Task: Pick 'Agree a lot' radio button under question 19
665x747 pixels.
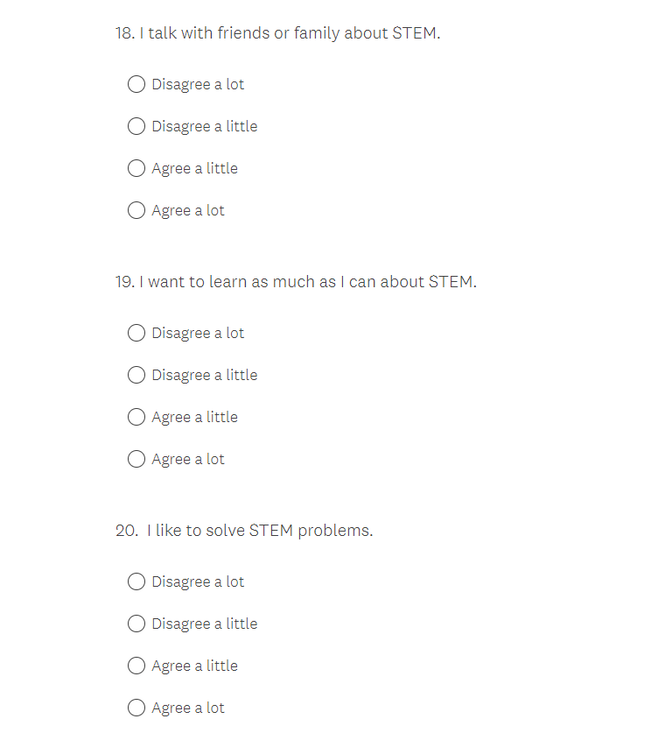Action: pos(136,459)
